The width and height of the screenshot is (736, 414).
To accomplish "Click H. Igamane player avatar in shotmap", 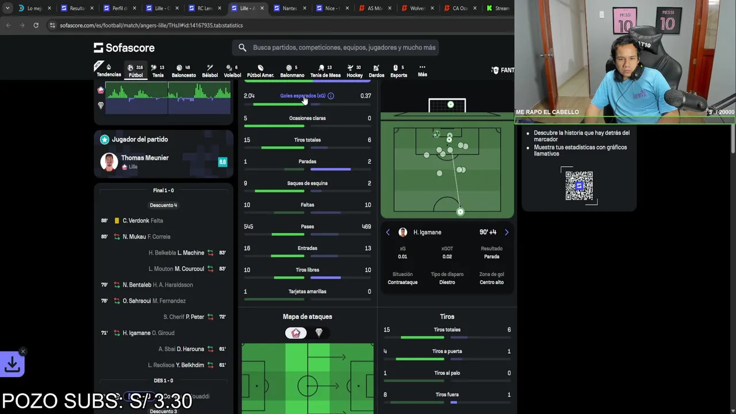I will tap(402, 232).
